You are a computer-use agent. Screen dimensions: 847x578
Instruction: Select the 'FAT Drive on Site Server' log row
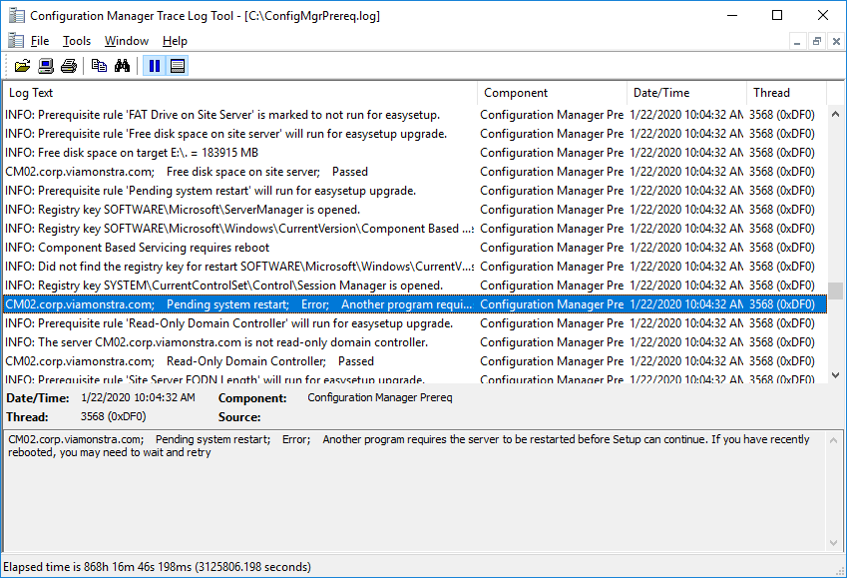click(415, 115)
